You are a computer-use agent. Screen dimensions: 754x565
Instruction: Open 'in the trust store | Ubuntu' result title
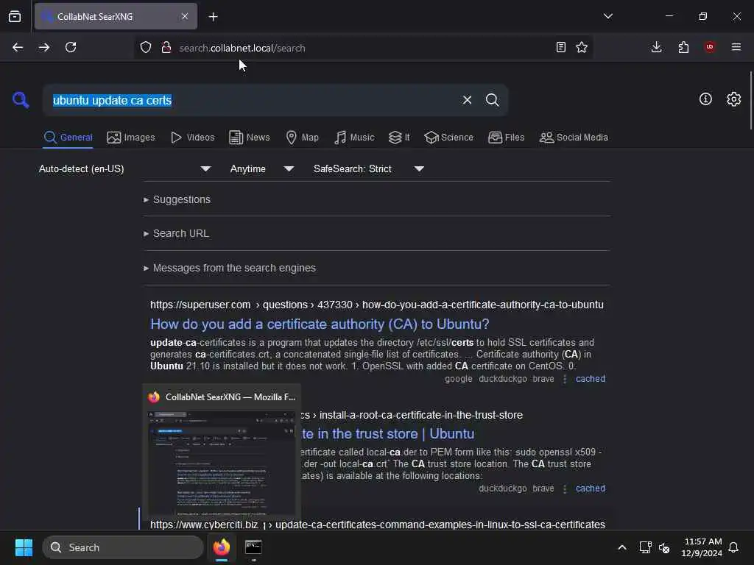388,434
